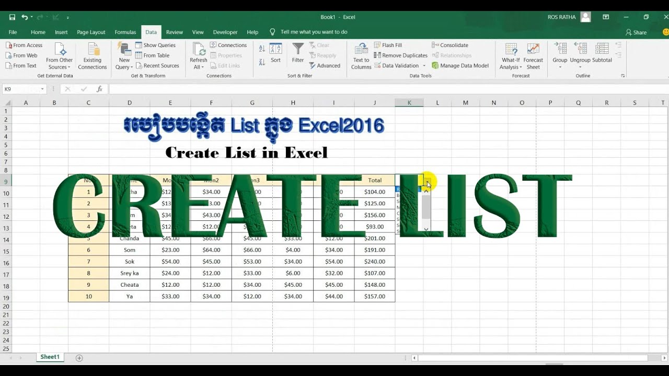Switch to the Home tab
Screen dimensions: 669x376
[38, 32]
